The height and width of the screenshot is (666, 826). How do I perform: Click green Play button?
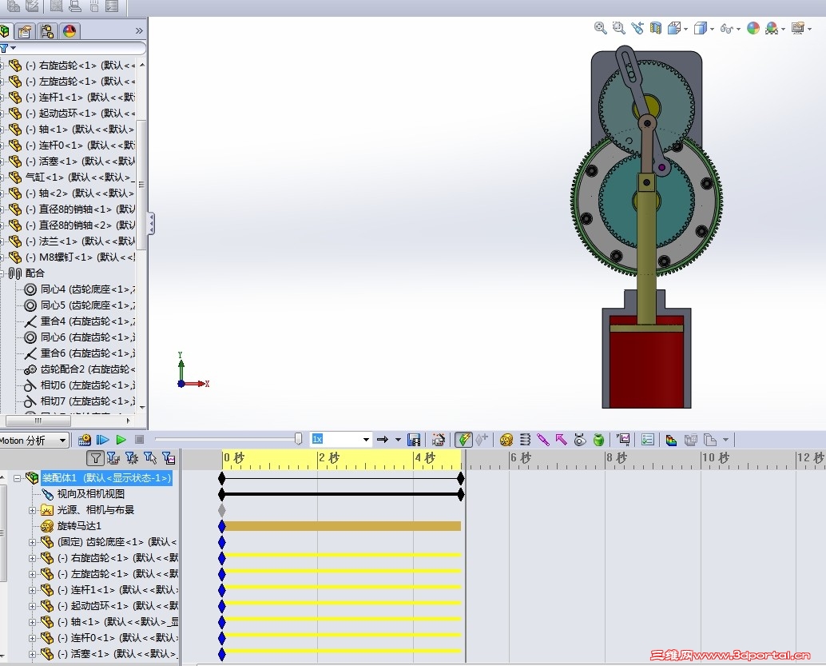[121, 440]
